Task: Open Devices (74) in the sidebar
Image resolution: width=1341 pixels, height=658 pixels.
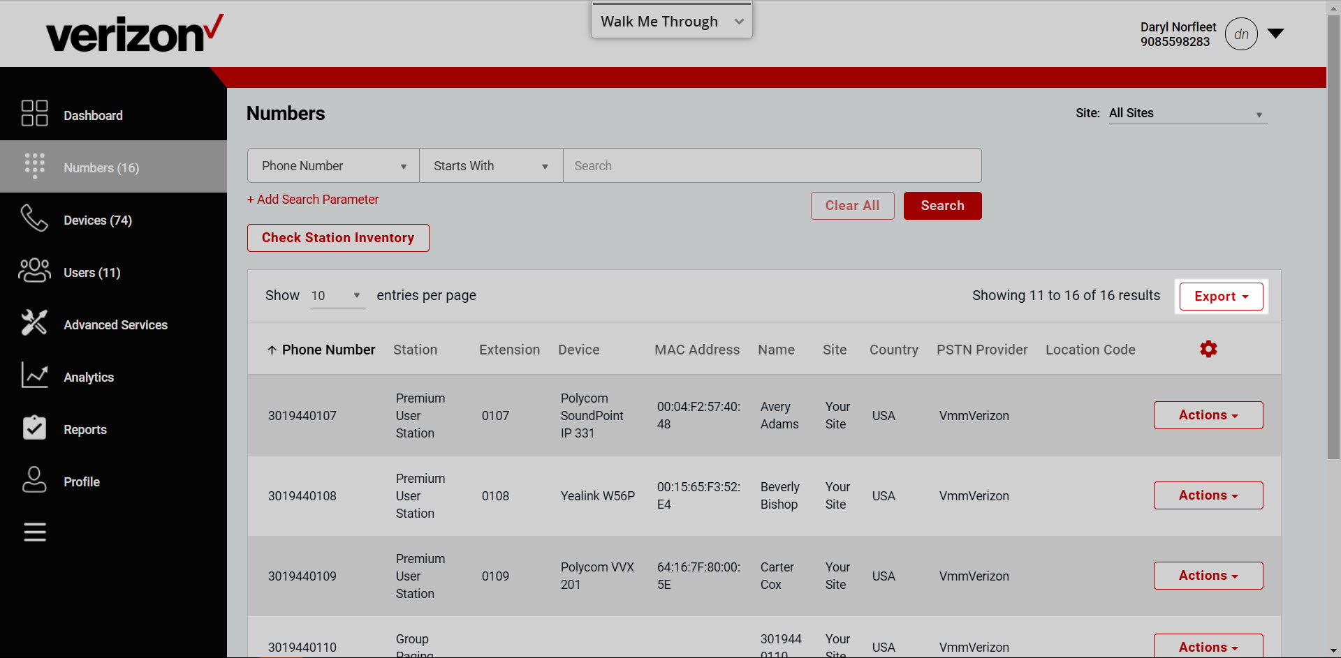Action: (113, 218)
